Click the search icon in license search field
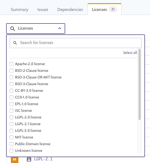This screenshot has width=150, height=163. [x=15, y=43]
